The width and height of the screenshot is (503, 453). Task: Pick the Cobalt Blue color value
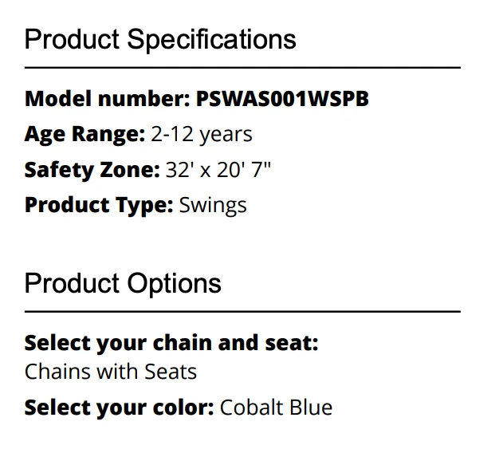pos(276,408)
